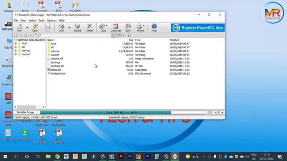Open the File menu
287x161 pixels.
click(16, 21)
